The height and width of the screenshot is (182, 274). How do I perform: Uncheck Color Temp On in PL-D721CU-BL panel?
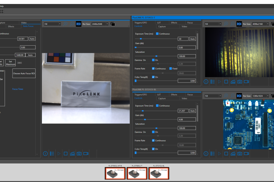tap(153, 149)
